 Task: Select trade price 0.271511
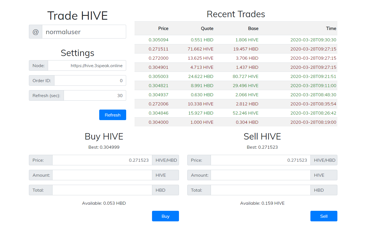coord(158,49)
